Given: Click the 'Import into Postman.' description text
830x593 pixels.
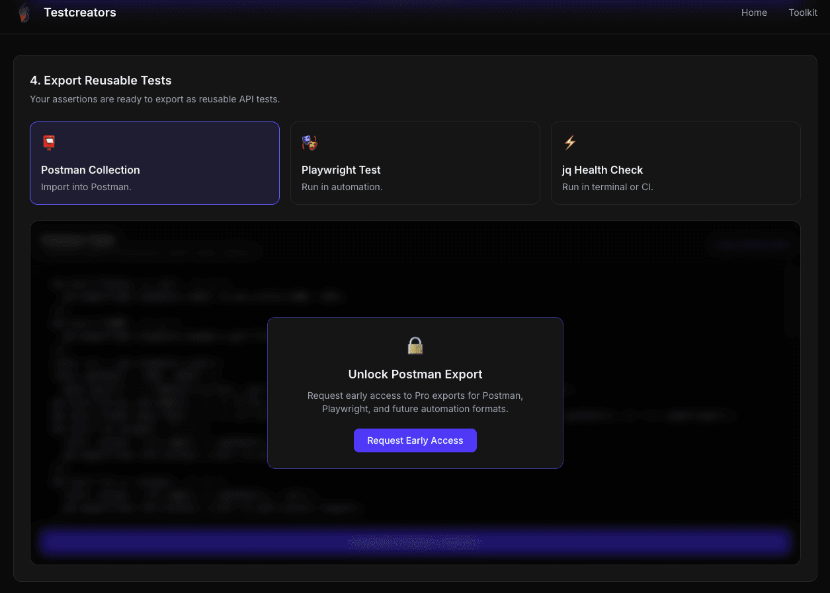Looking at the screenshot, I should pos(86,187).
